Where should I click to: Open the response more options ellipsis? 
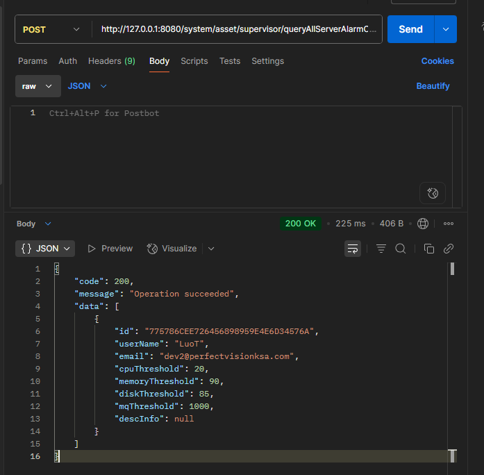point(449,224)
